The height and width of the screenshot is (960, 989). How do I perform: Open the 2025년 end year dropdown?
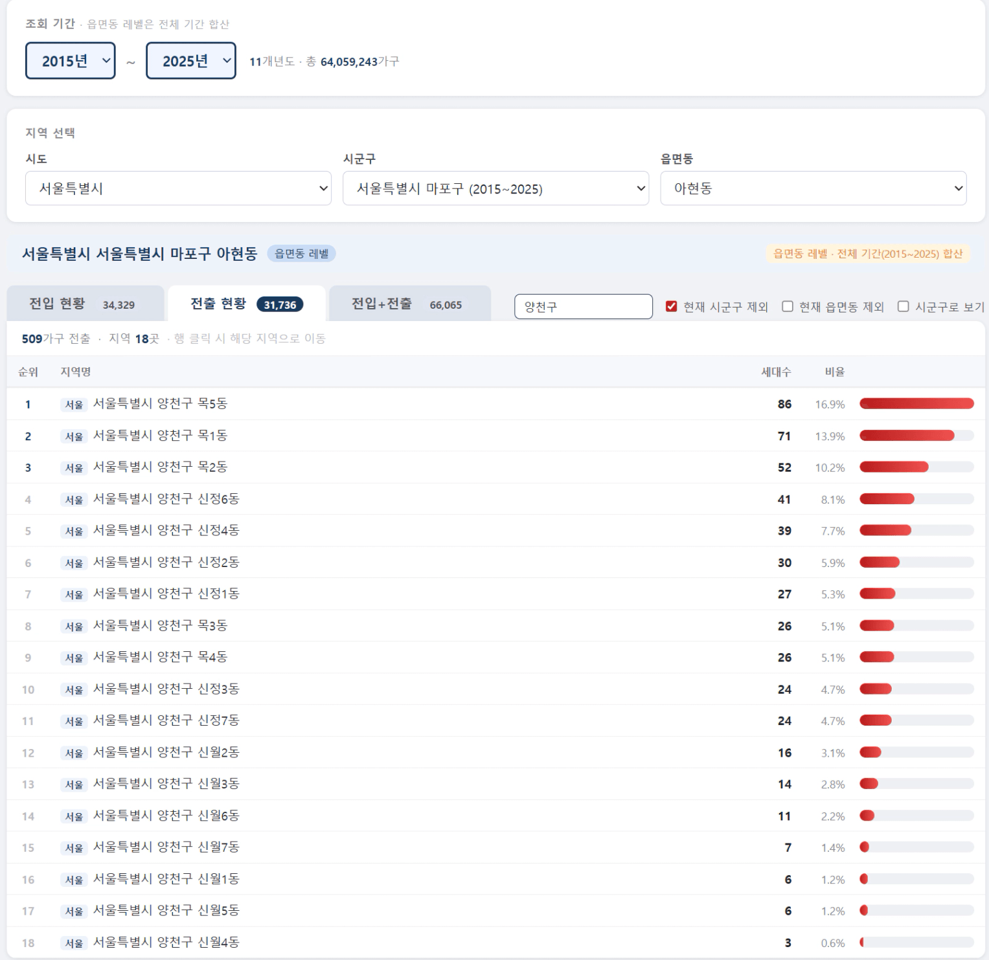[190, 61]
